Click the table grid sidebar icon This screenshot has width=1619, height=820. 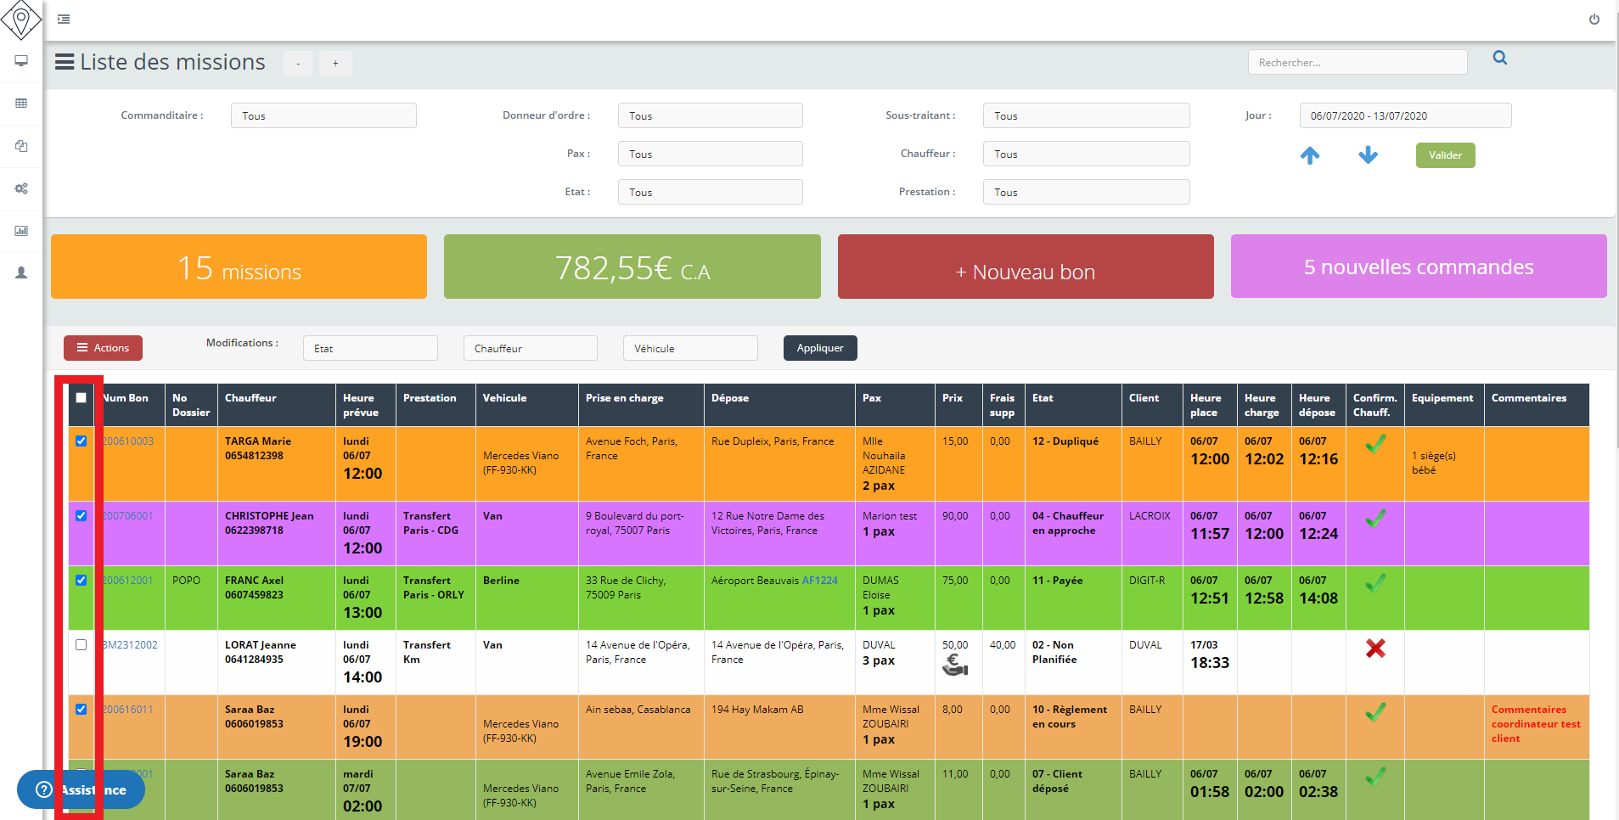pos(21,104)
